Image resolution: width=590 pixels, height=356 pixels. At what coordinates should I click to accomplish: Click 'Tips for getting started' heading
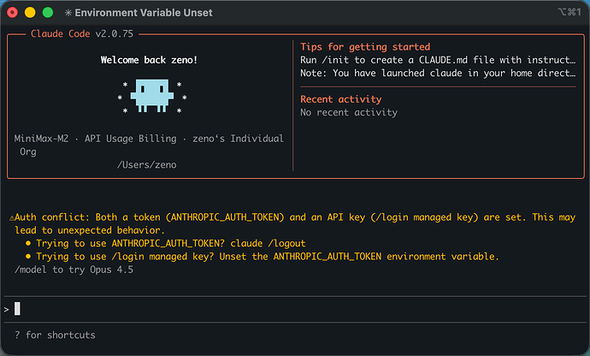[x=365, y=47]
